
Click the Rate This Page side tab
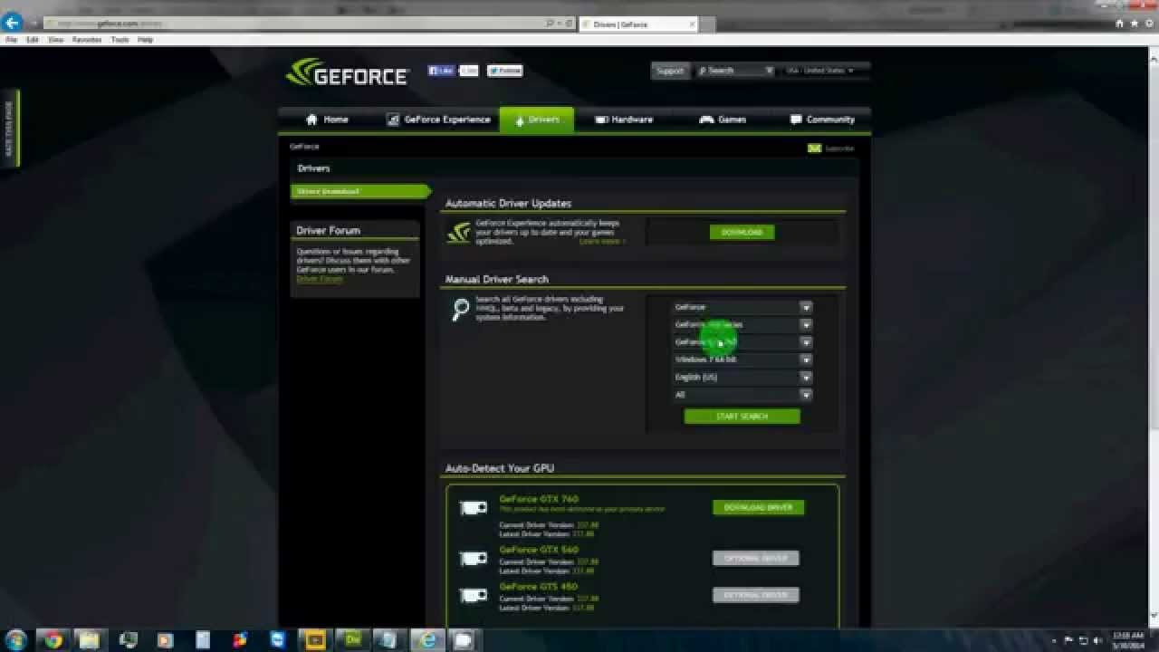click(x=11, y=127)
